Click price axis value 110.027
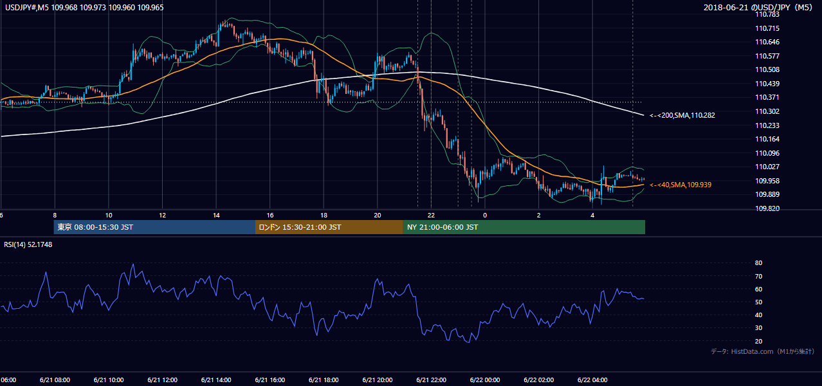This screenshot has width=822, height=386. point(768,167)
